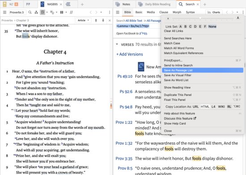Close the Search tab
Screen dimensions: 246x175
tap(198, 4)
